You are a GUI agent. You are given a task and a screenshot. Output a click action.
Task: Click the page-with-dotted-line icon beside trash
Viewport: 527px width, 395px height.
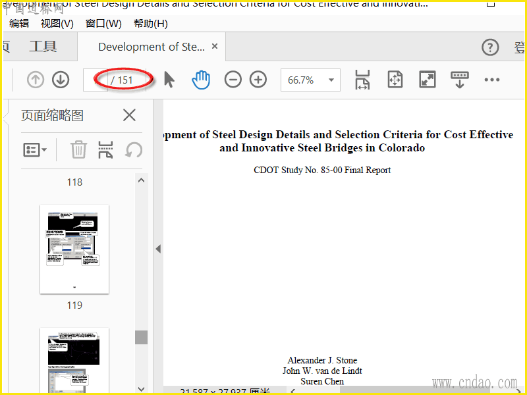[x=105, y=150]
